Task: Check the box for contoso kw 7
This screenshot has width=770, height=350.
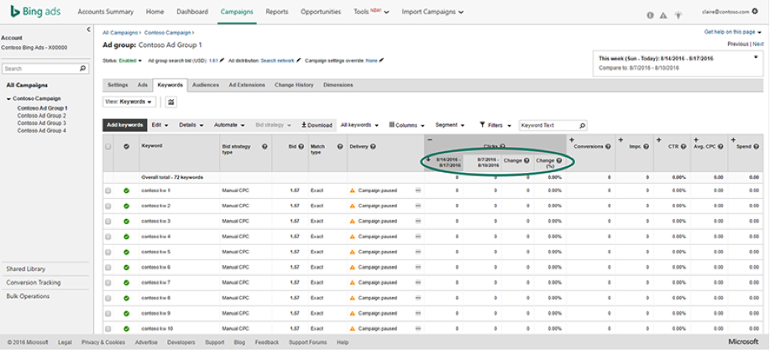Action: click(x=108, y=283)
